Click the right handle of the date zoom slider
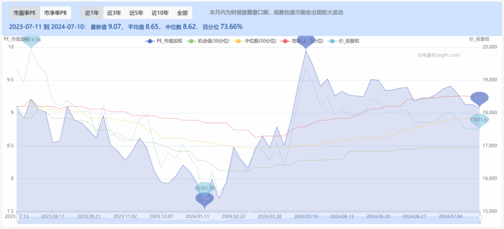Screen dimensions: 504x229 (x=480, y=219)
